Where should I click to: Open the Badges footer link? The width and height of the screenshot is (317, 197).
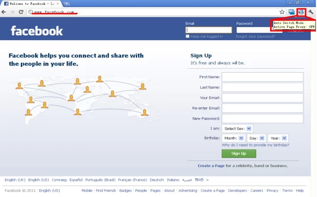point(126,191)
